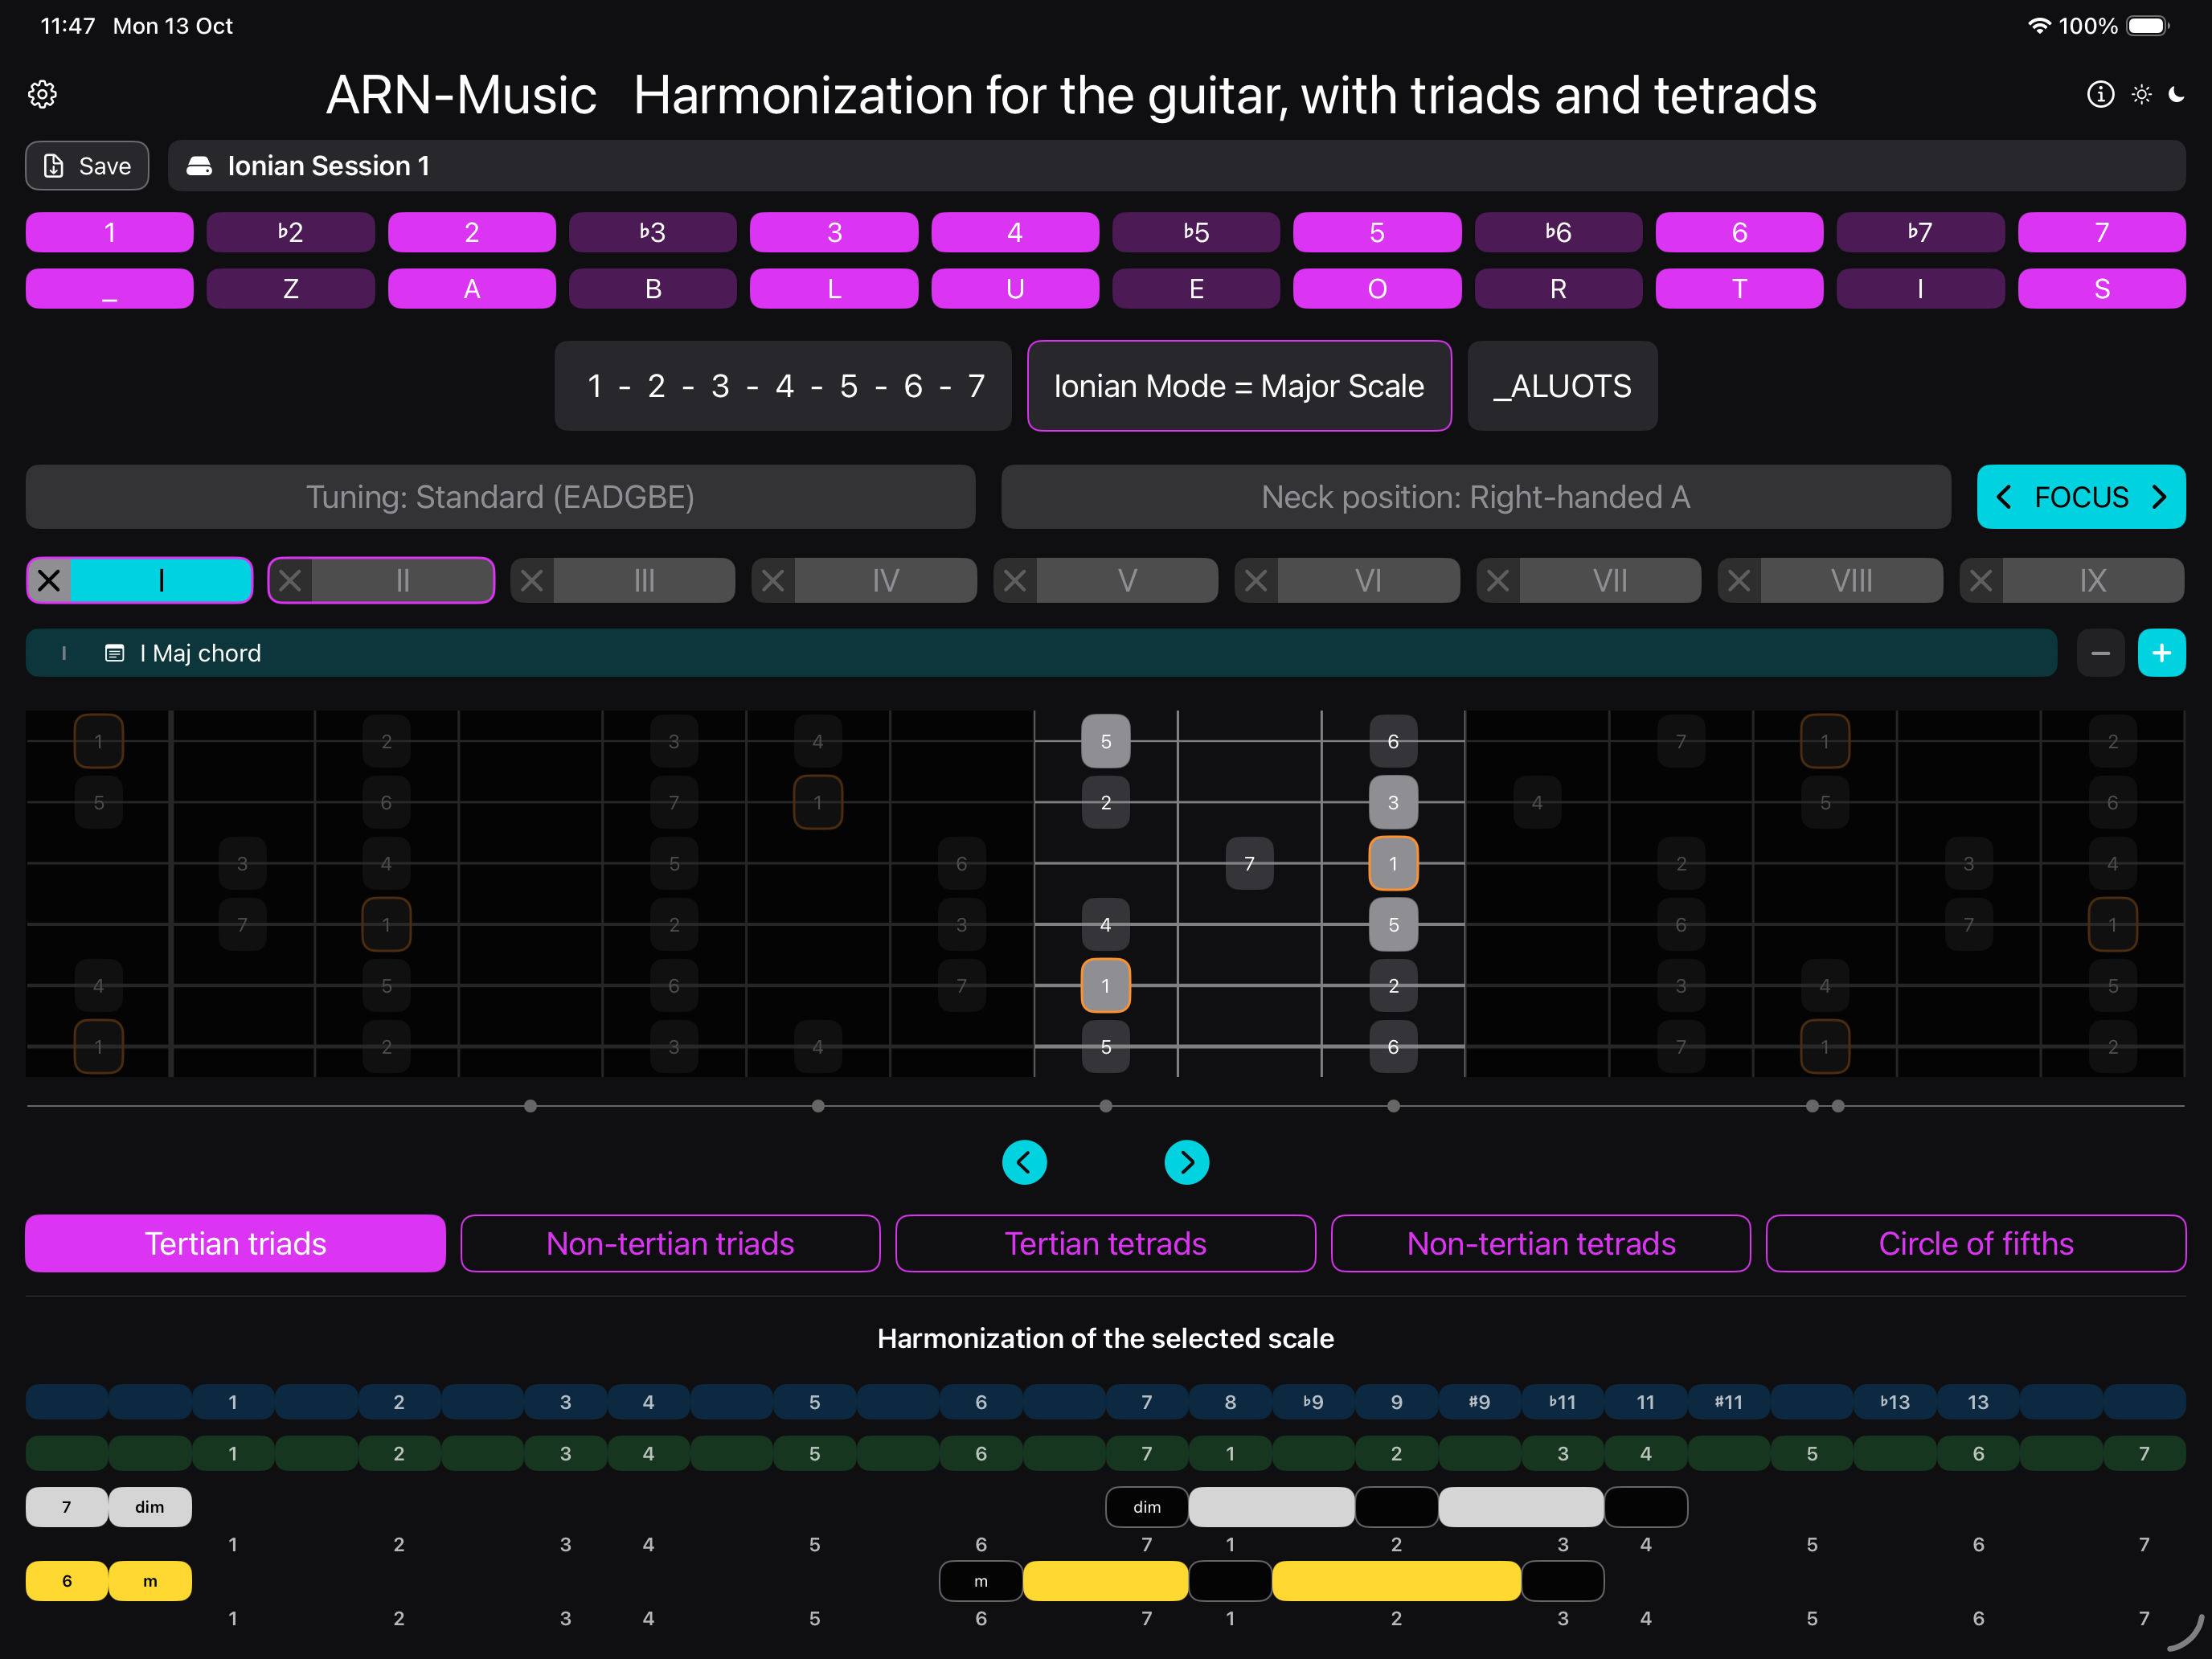Image resolution: width=2212 pixels, height=1659 pixels.
Task: Switch to the Tertian tetrads tab
Action: (x=1105, y=1243)
